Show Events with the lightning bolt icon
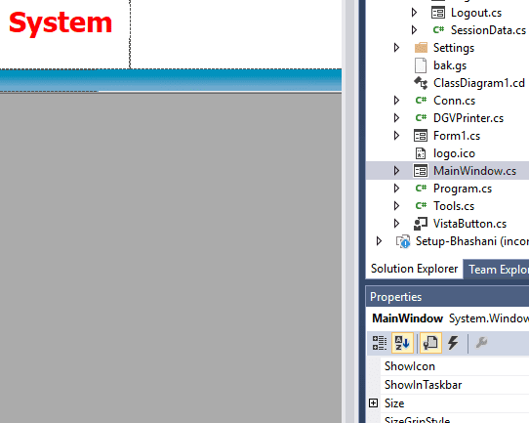 point(453,343)
